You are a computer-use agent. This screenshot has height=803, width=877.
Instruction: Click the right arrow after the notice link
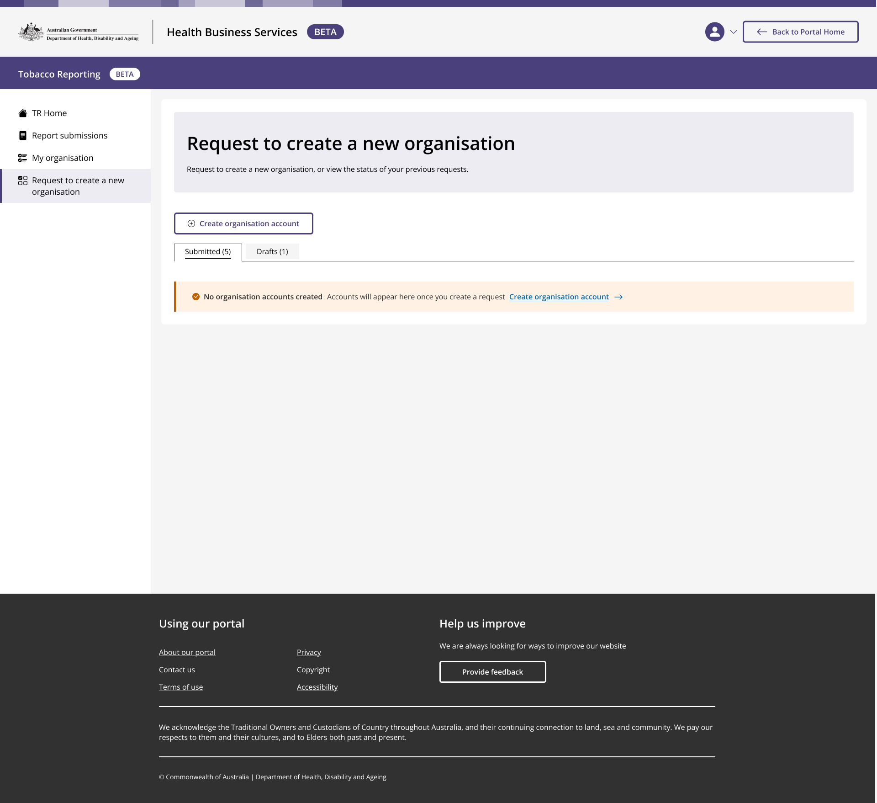point(618,297)
